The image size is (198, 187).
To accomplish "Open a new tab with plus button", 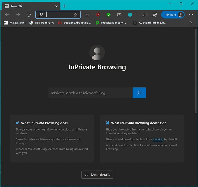I will coord(64,6).
